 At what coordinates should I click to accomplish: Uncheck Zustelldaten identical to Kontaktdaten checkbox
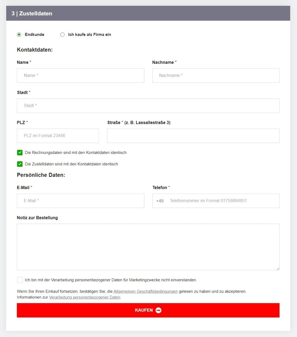[x=20, y=164]
